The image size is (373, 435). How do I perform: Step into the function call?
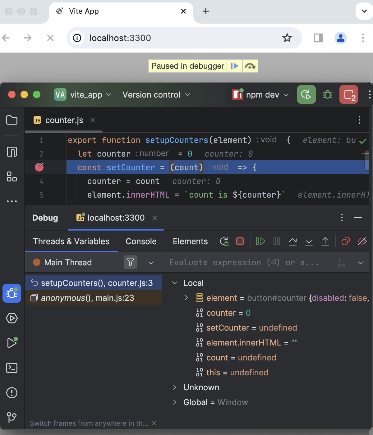pos(309,241)
